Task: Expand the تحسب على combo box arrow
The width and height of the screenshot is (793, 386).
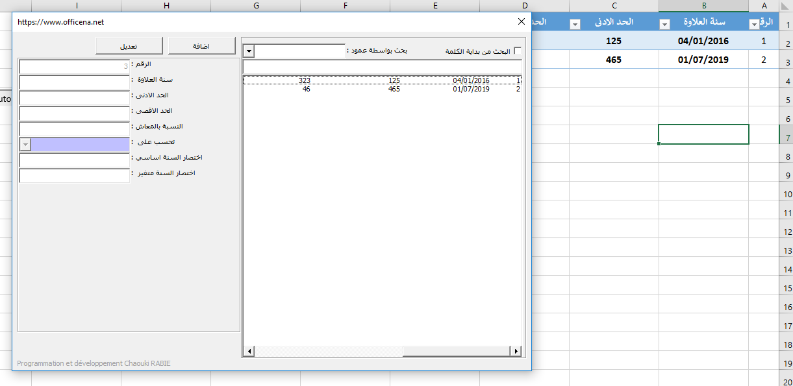Action: (25, 144)
